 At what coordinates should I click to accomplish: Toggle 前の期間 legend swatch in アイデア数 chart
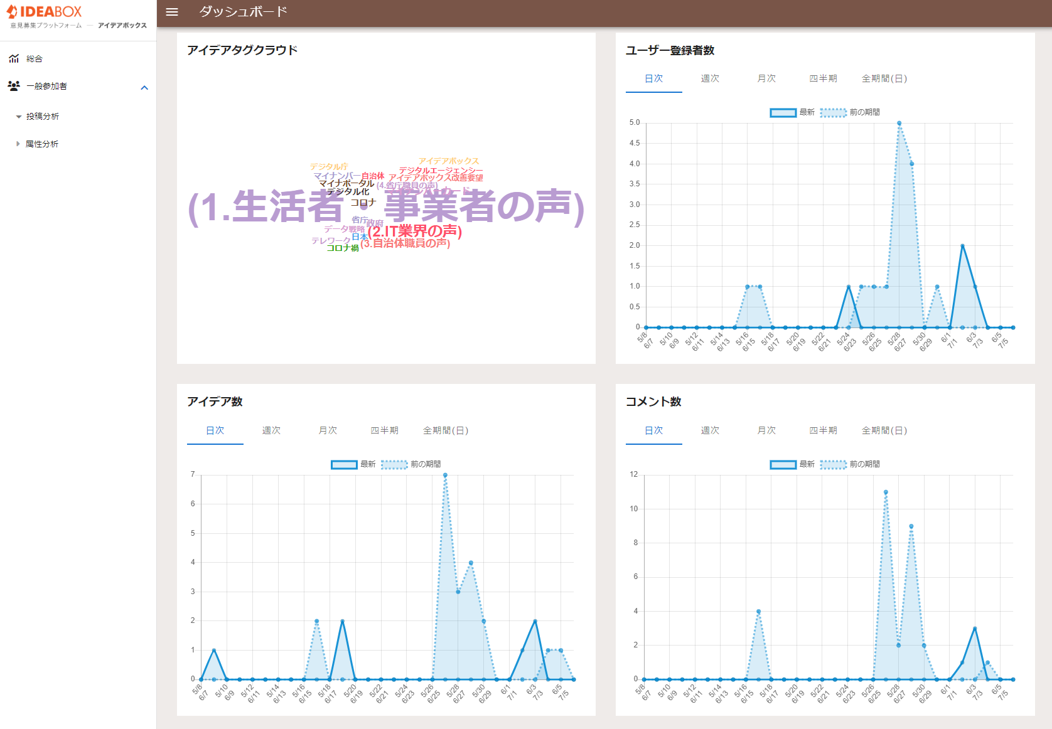pyautogui.click(x=394, y=464)
